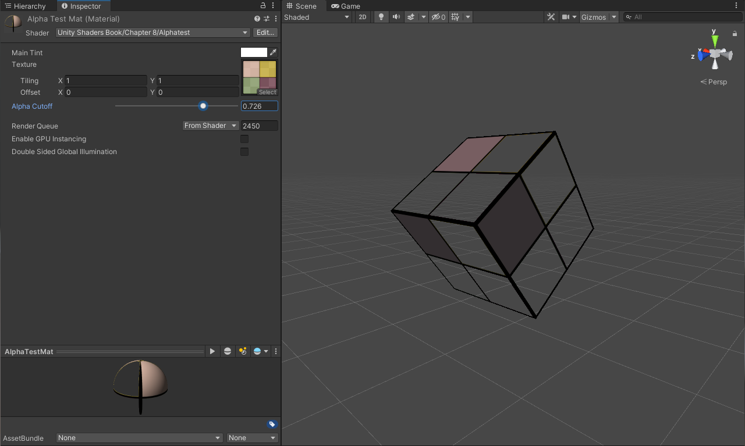Click the checkered texture thumbnail
Screen dimensions: 745x446
pos(260,77)
